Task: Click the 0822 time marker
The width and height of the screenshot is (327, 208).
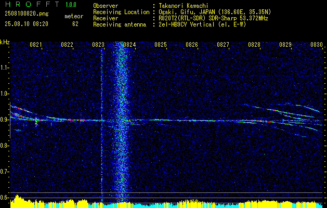Action: (x=67, y=45)
